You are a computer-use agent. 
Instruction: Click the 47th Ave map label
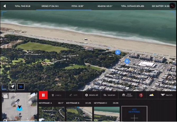(134, 74)
